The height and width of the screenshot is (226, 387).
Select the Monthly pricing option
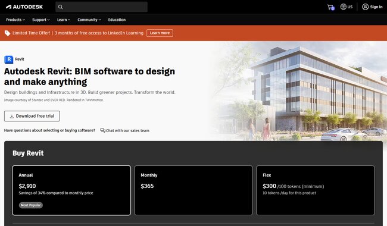point(193,190)
